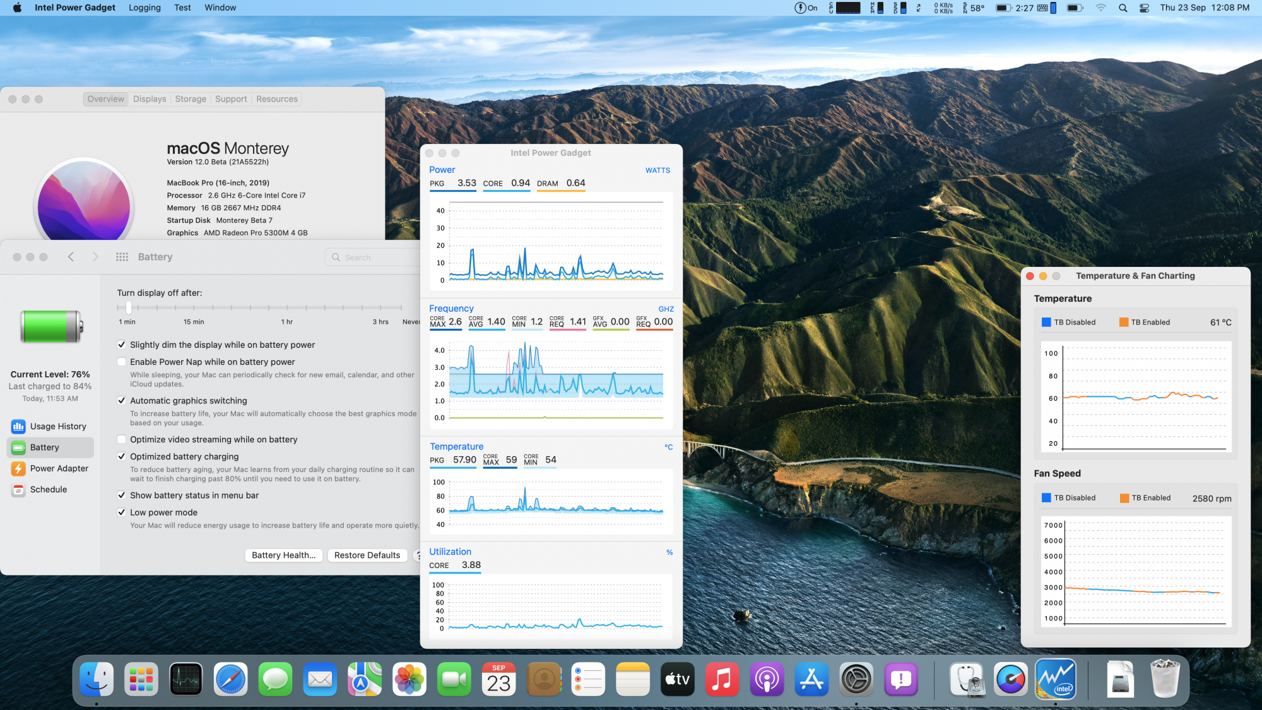
Task: Show all preferences with the grid icon
Action: [122, 257]
